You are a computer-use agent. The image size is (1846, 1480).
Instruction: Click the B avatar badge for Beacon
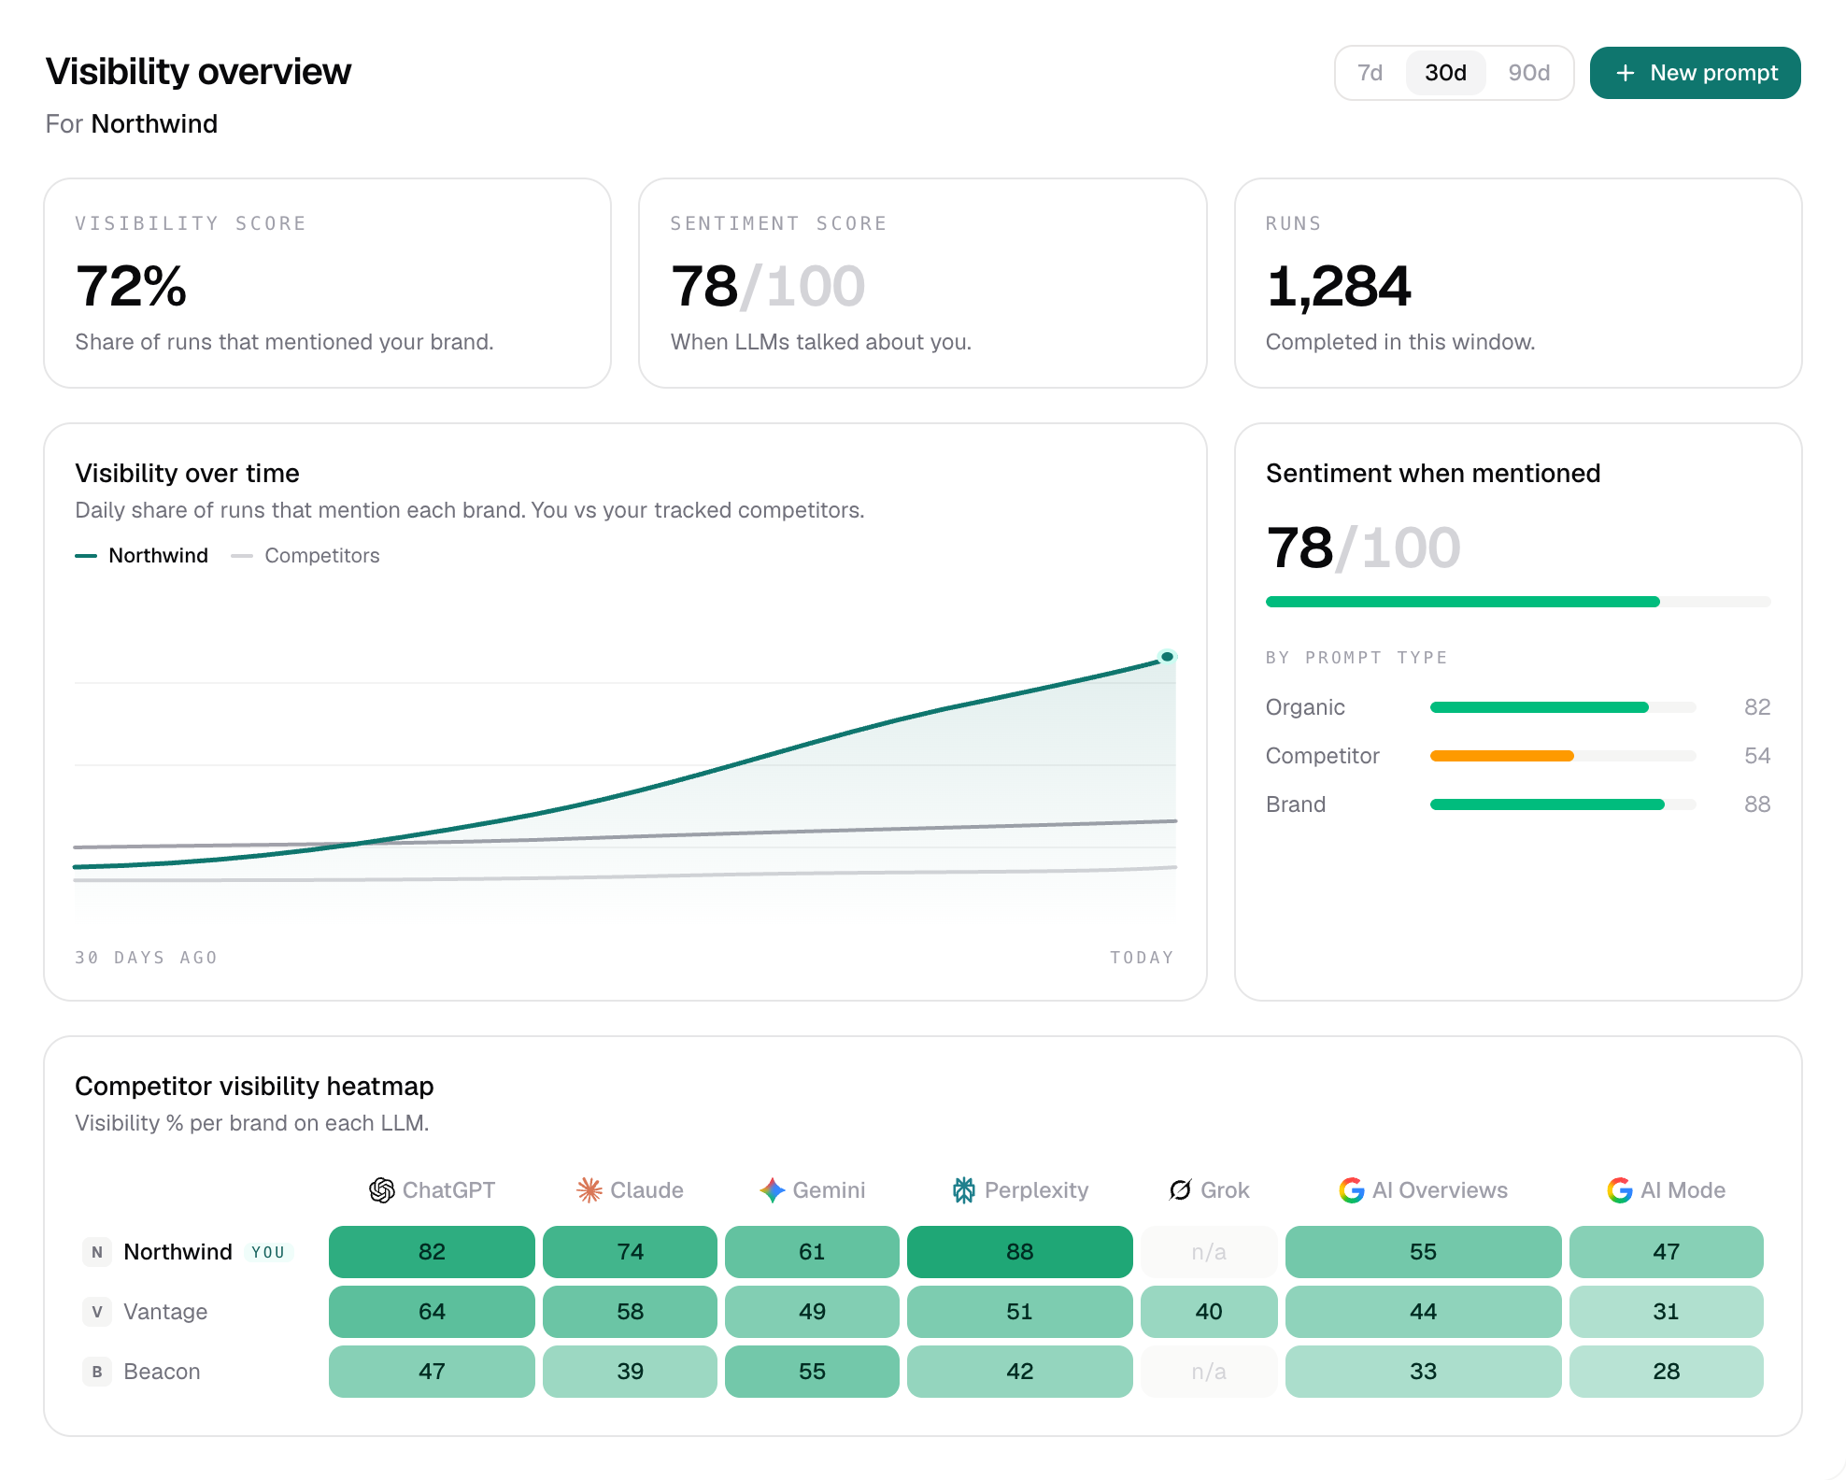point(97,1372)
